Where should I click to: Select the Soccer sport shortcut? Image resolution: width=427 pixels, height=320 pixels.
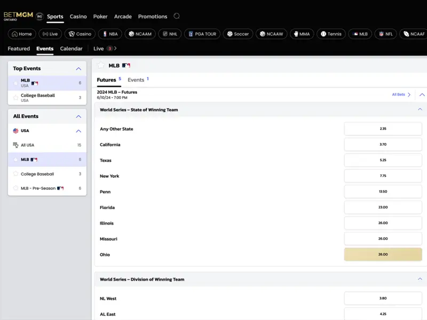pyautogui.click(x=238, y=34)
